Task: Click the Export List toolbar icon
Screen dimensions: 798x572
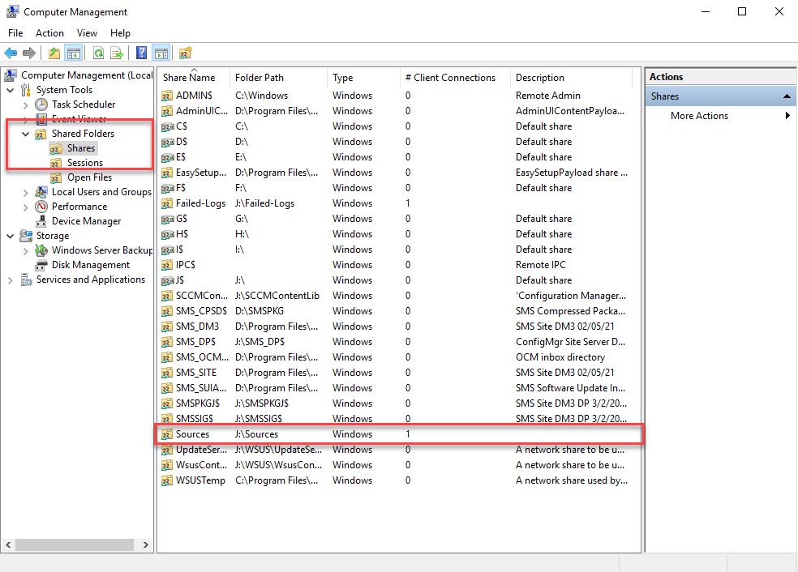Action: (x=117, y=53)
